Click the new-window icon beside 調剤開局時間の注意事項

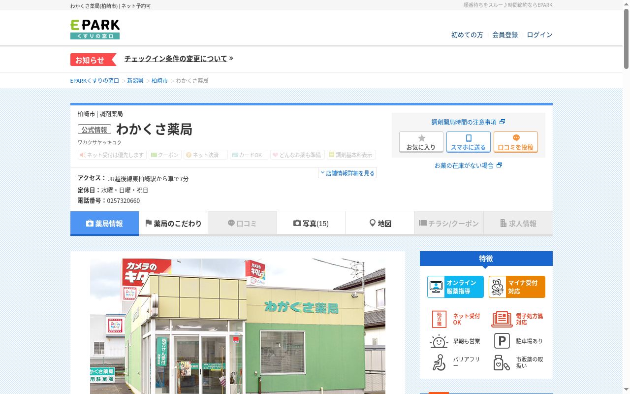click(x=502, y=122)
